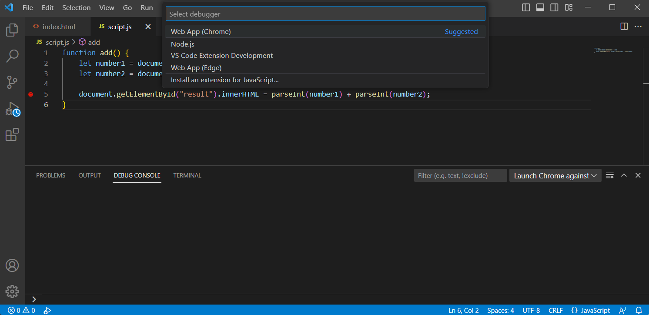Choose Node.js debugger
Image resolution: width=649 pixels, height=315 pixels.
click(325, 44)
